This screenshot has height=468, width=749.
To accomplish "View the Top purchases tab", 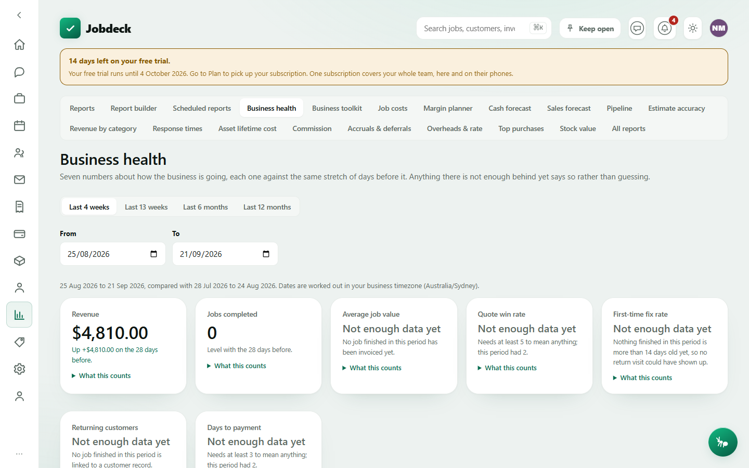I will pyautogui.click(x=521, y=128).
